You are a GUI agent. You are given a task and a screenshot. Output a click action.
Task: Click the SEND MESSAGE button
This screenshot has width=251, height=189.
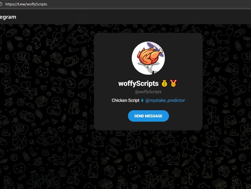click(148, 116)
